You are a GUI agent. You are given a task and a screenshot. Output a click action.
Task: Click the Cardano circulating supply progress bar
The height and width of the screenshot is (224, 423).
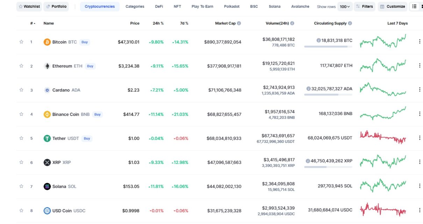click(328, 95)
